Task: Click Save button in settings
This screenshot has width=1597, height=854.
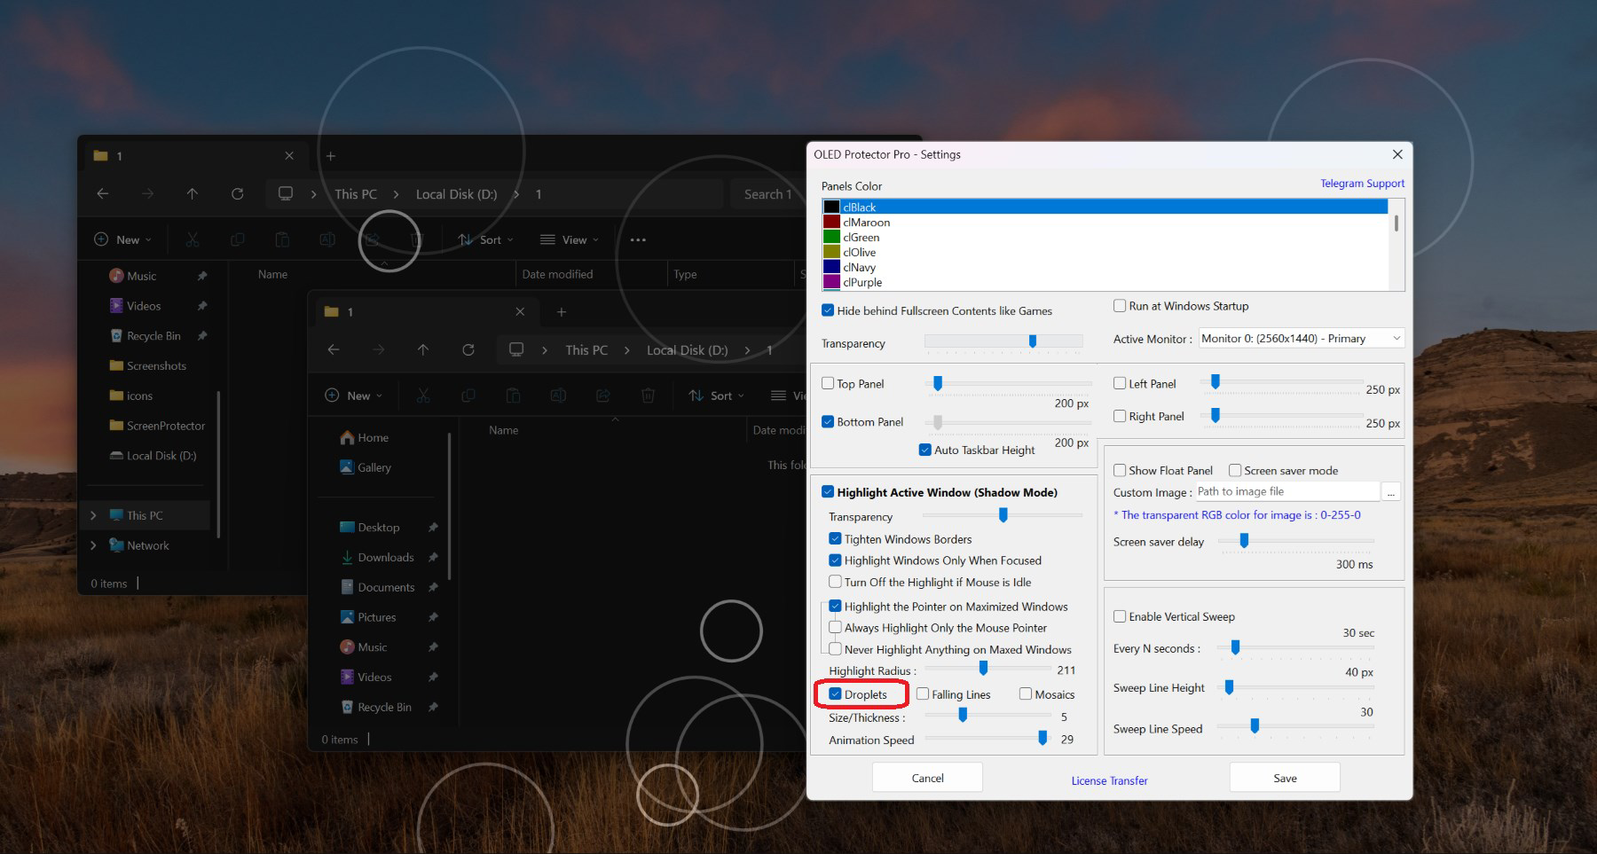Action: [1285, 778]
